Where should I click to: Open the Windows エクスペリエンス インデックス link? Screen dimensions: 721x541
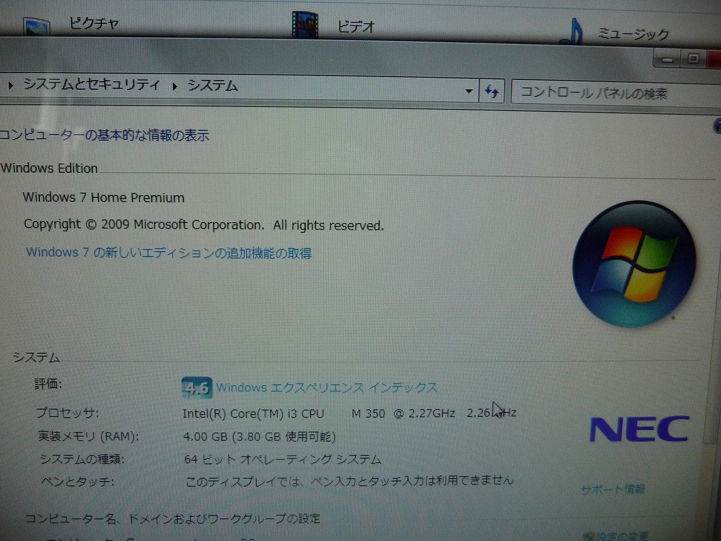(x=327, y=387)
